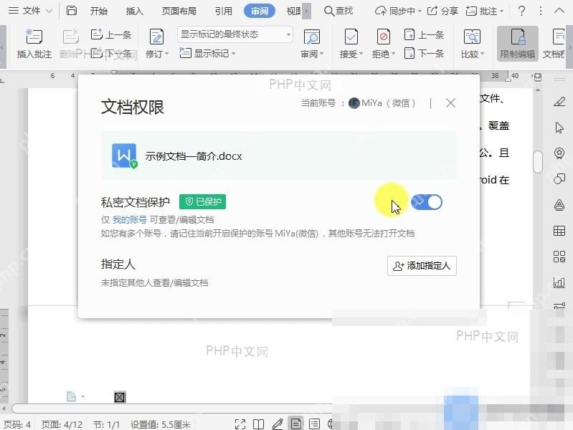
Task: Open the help question mark icon
Action: [x=521, y=11]
